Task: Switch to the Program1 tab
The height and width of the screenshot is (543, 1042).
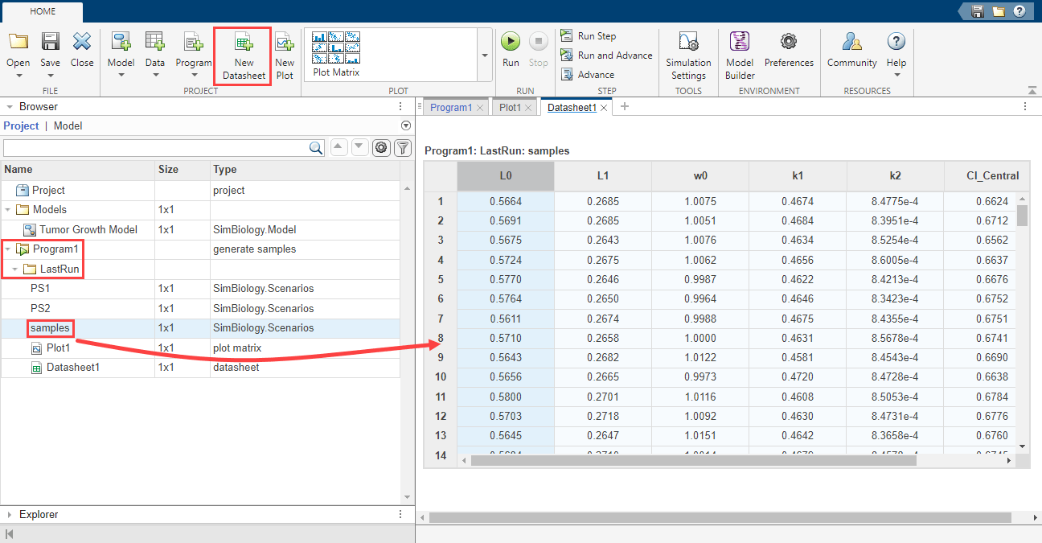Action: click(x=450, y=107)
